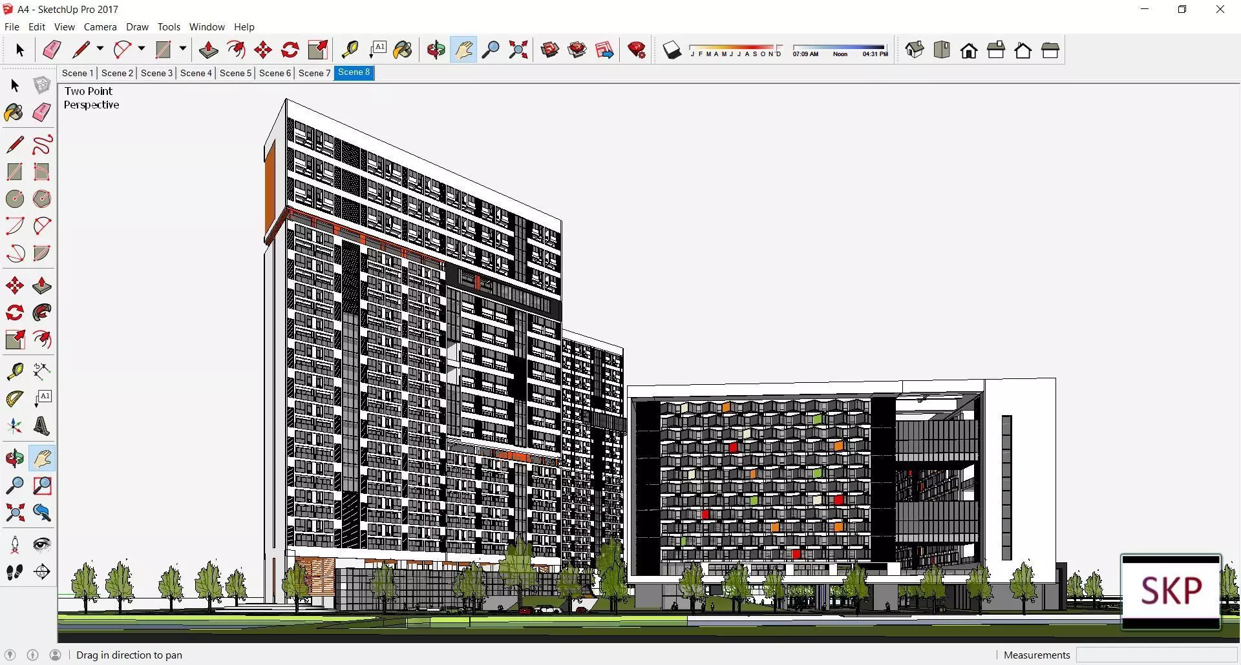This screenshot has height=665, width=1241.
Task: Expand the Line tool dropdown arrow
Action: point(100,49)
